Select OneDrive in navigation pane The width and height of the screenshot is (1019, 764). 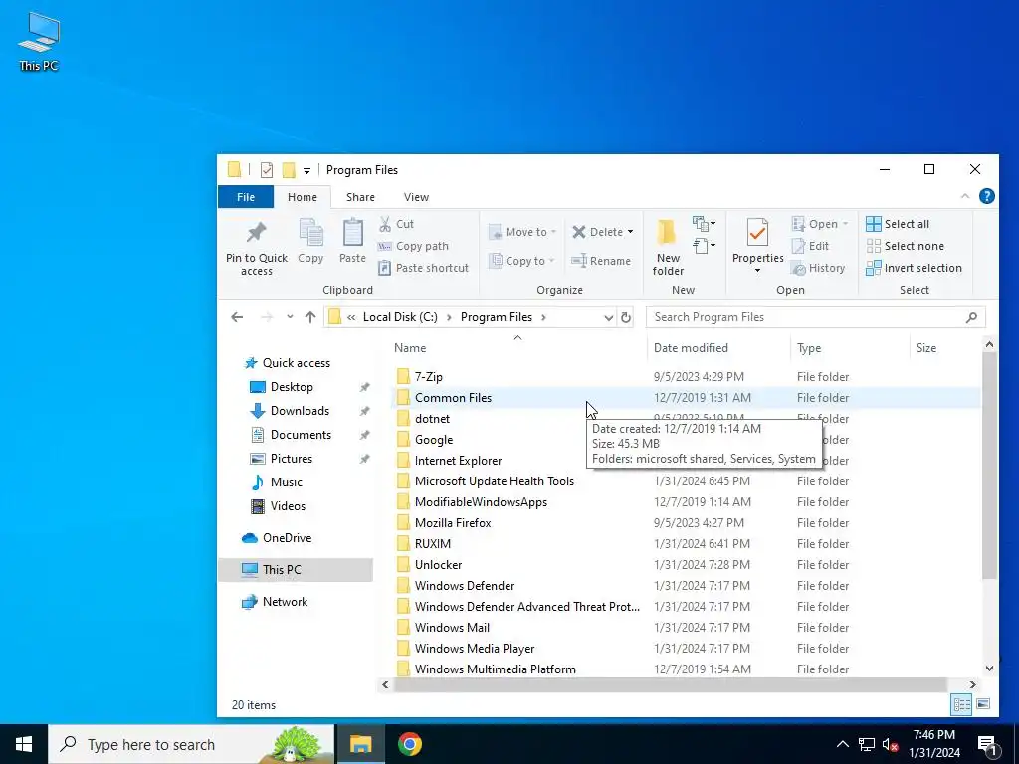(x=287, y=538)
